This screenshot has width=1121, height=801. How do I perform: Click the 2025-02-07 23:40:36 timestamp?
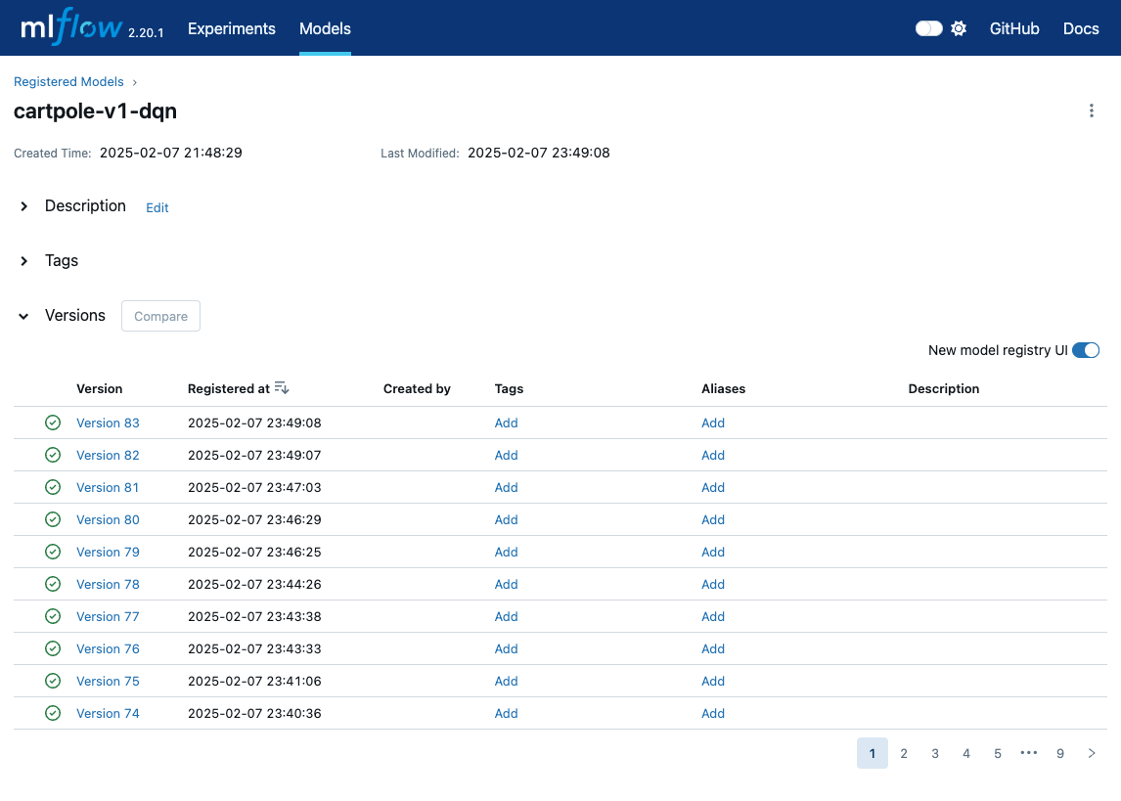click(254, 713)
